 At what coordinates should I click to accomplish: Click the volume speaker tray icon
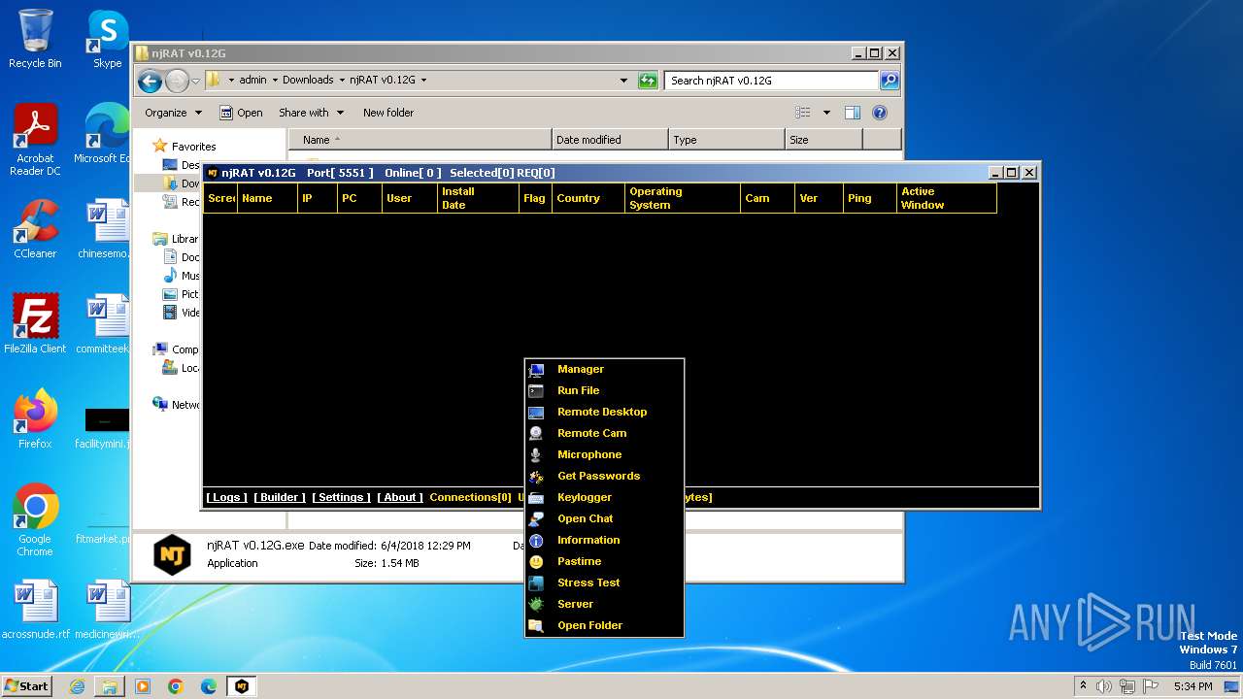(1104, 686)
